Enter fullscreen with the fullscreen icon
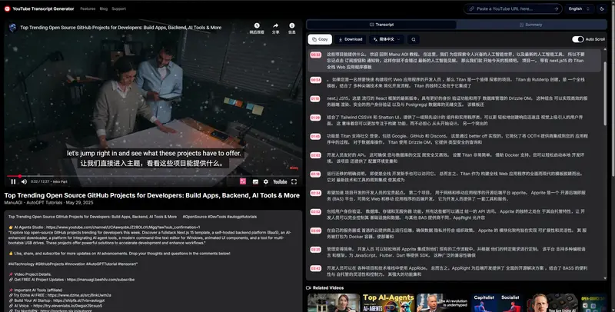The width and height of the screenshot is (615, 312). [294, 181]
